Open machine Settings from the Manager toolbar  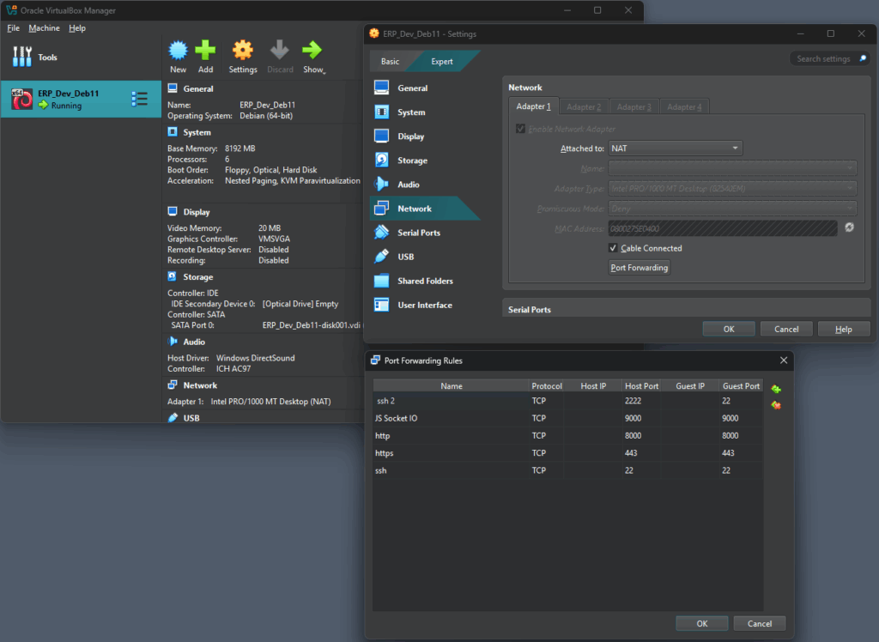tap(243, 56)
